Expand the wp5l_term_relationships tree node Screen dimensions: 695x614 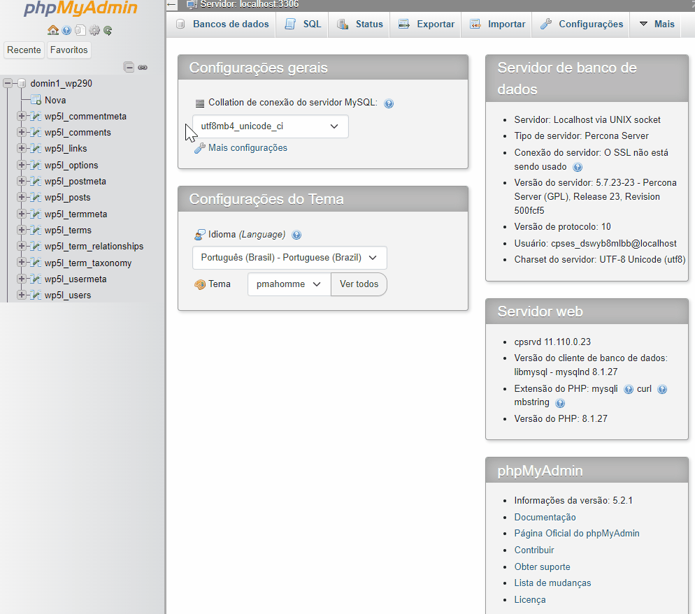(21, 246)
